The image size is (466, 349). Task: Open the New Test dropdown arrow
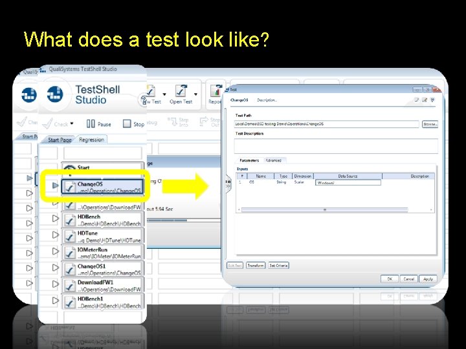pos(164,94)
